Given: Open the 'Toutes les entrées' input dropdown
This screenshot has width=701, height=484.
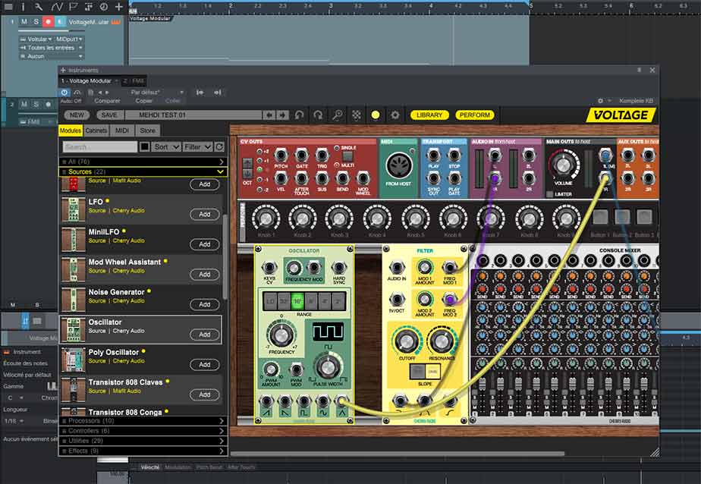Looking at the screenshot, I should [x=52, y=47].
